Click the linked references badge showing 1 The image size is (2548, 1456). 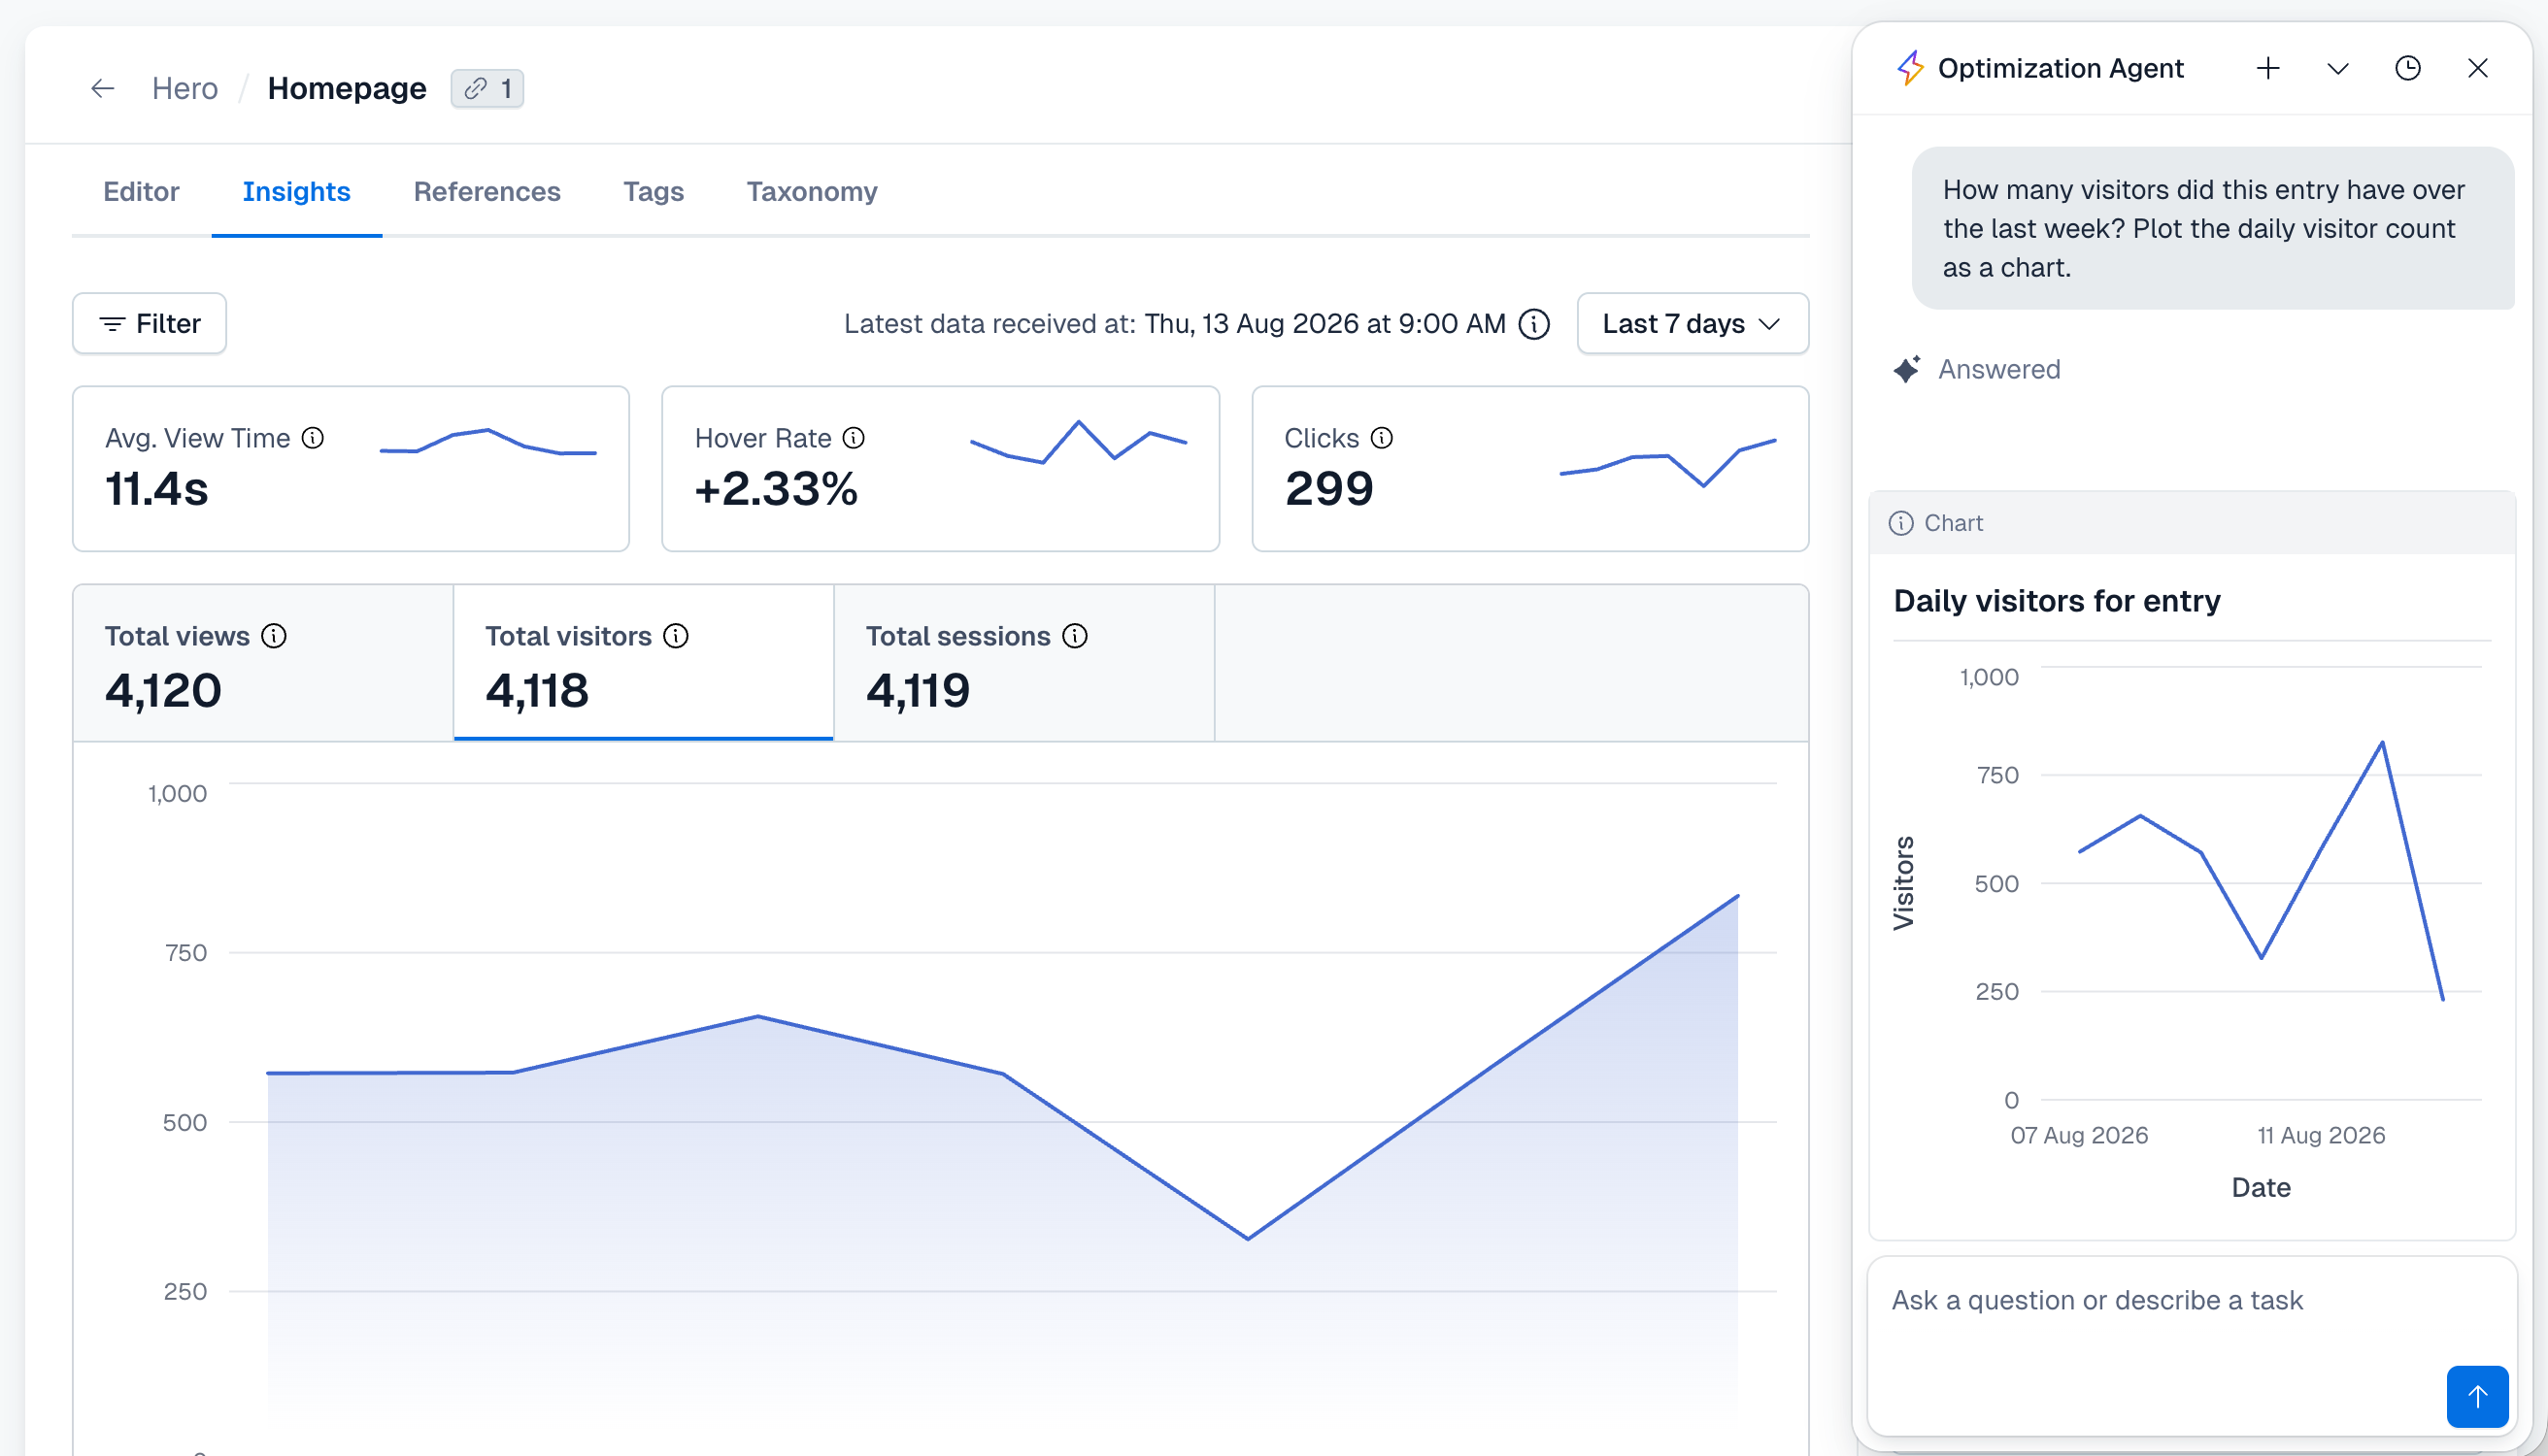(487, 88)
